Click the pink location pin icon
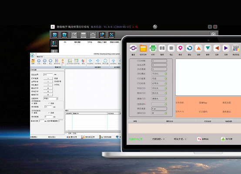This screenshot has height=174, width=241. (180, 48)
